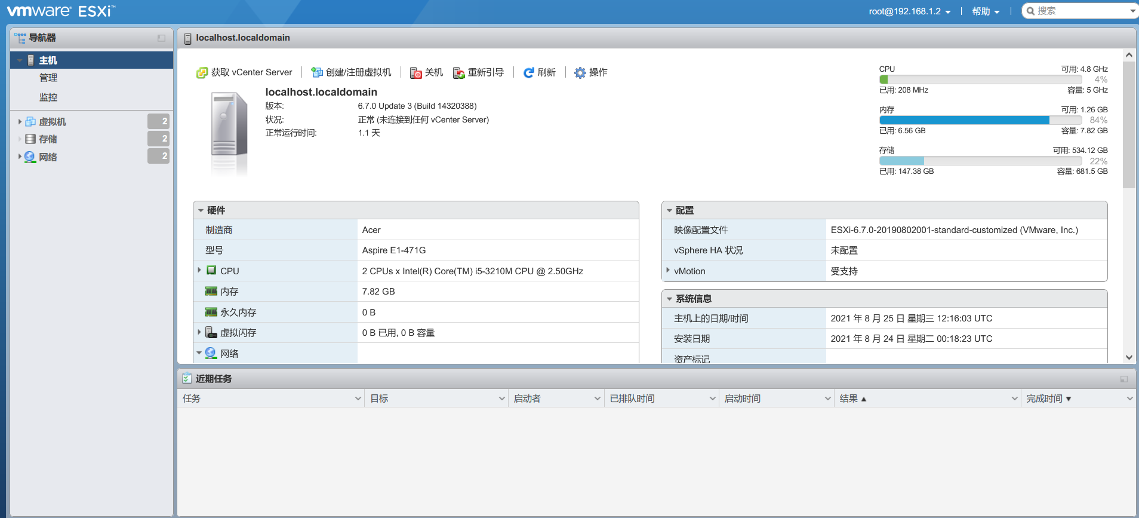Click the virtual machines icon in navigator
Screen dimensions: 1139x518
point(30,122)
